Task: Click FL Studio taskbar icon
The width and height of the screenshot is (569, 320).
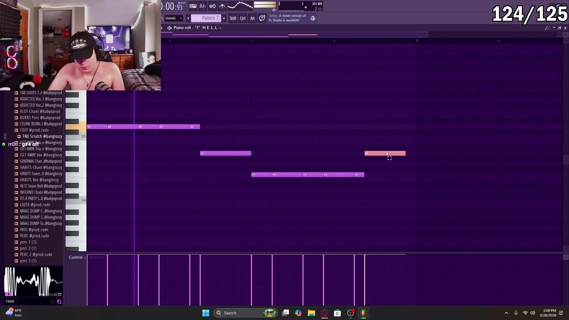Action: 363,313
